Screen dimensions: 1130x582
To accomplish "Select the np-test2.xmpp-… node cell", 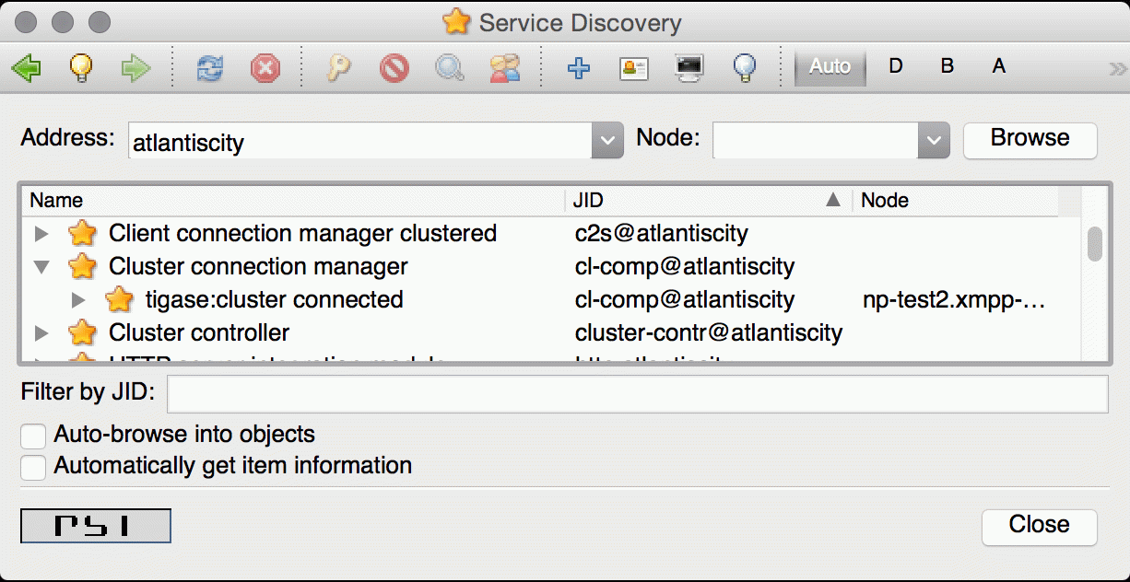I will click(x=956, y=299).
